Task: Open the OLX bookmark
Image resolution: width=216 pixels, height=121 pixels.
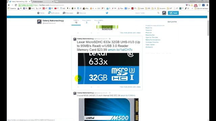Action: [98, 8]
